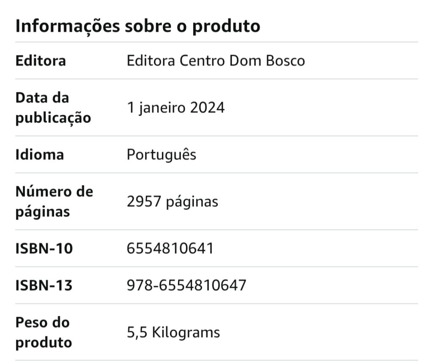Viewport: 433px width, 362px height.
Task: Select the ISBN-10 number 6554810641
Action: 170,249
